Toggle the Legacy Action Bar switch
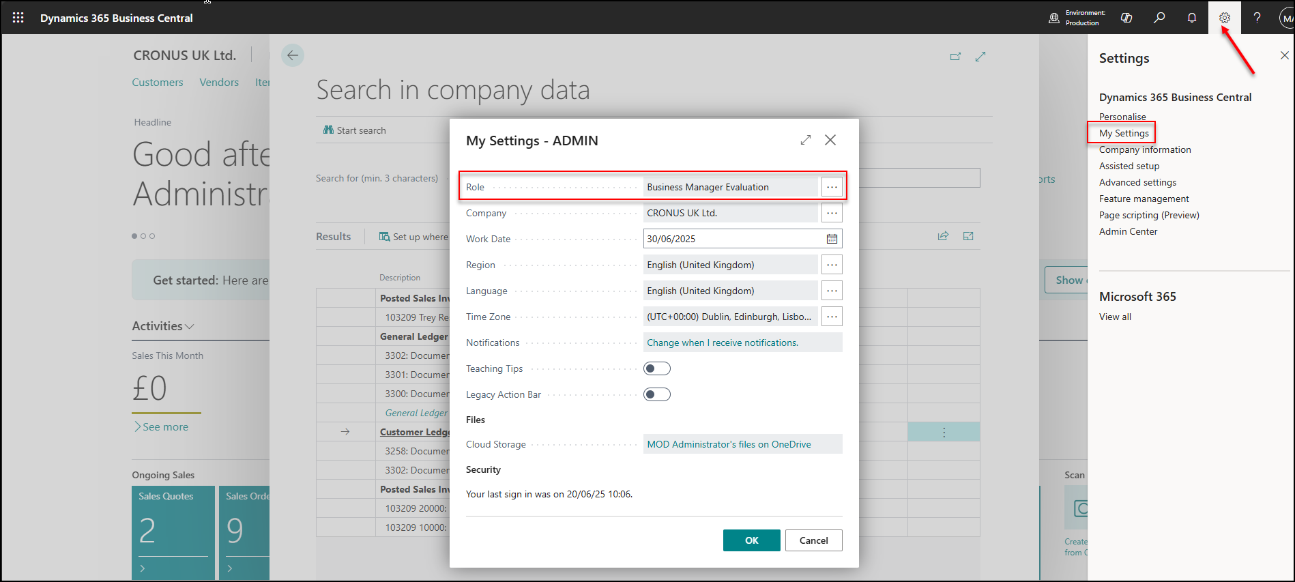 point(657,394)
